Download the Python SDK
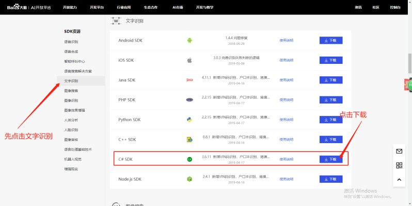Image resolution: width=412 pixels, height=206 pixels. (x=331, y=119)
